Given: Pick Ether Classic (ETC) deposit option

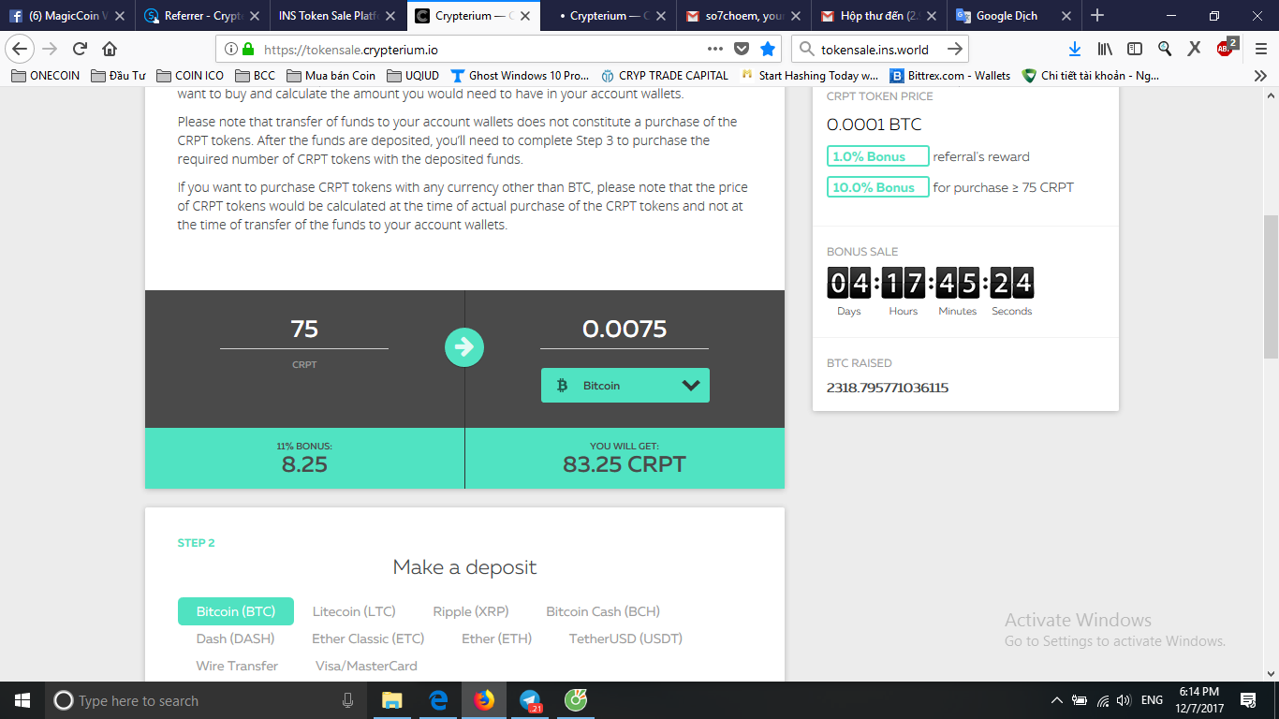Looking at the screenshot, I should [368, 638].
